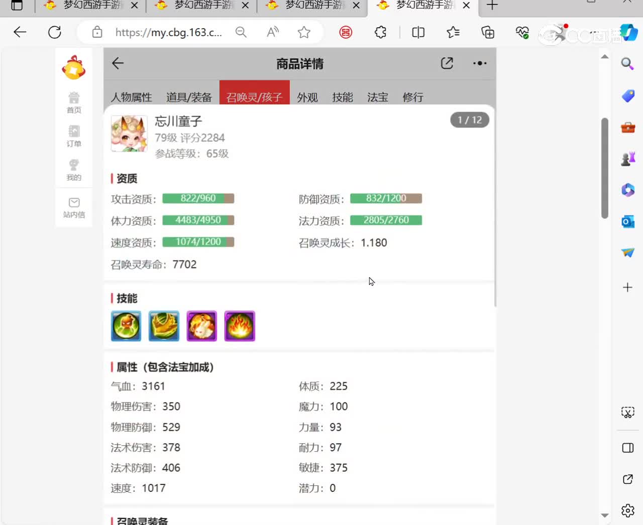Switch to the 人物属性 tab
The image size is (643, 525).
(131, 97)
